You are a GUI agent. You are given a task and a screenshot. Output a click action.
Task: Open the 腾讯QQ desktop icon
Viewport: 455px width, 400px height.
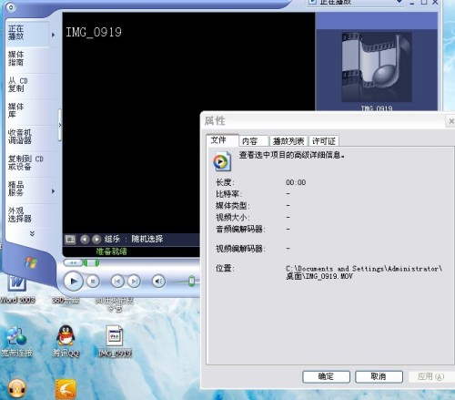(66, 342)
